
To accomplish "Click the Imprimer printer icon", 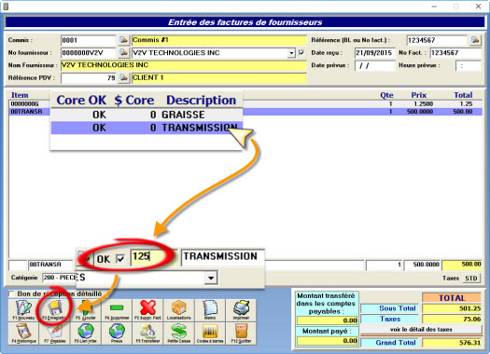I will tap(241, 310).
